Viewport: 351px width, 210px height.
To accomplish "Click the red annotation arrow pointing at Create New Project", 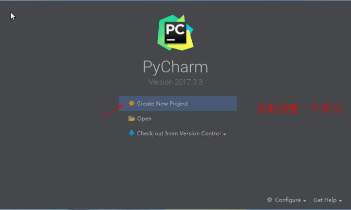I will click(x=112, y=111).
